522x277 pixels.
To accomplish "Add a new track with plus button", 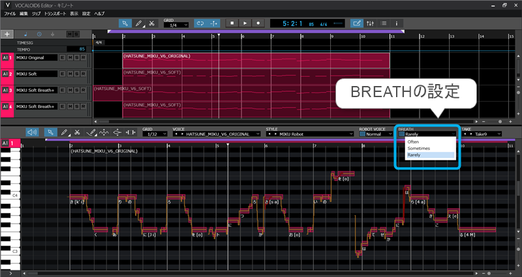I will 7,35.
